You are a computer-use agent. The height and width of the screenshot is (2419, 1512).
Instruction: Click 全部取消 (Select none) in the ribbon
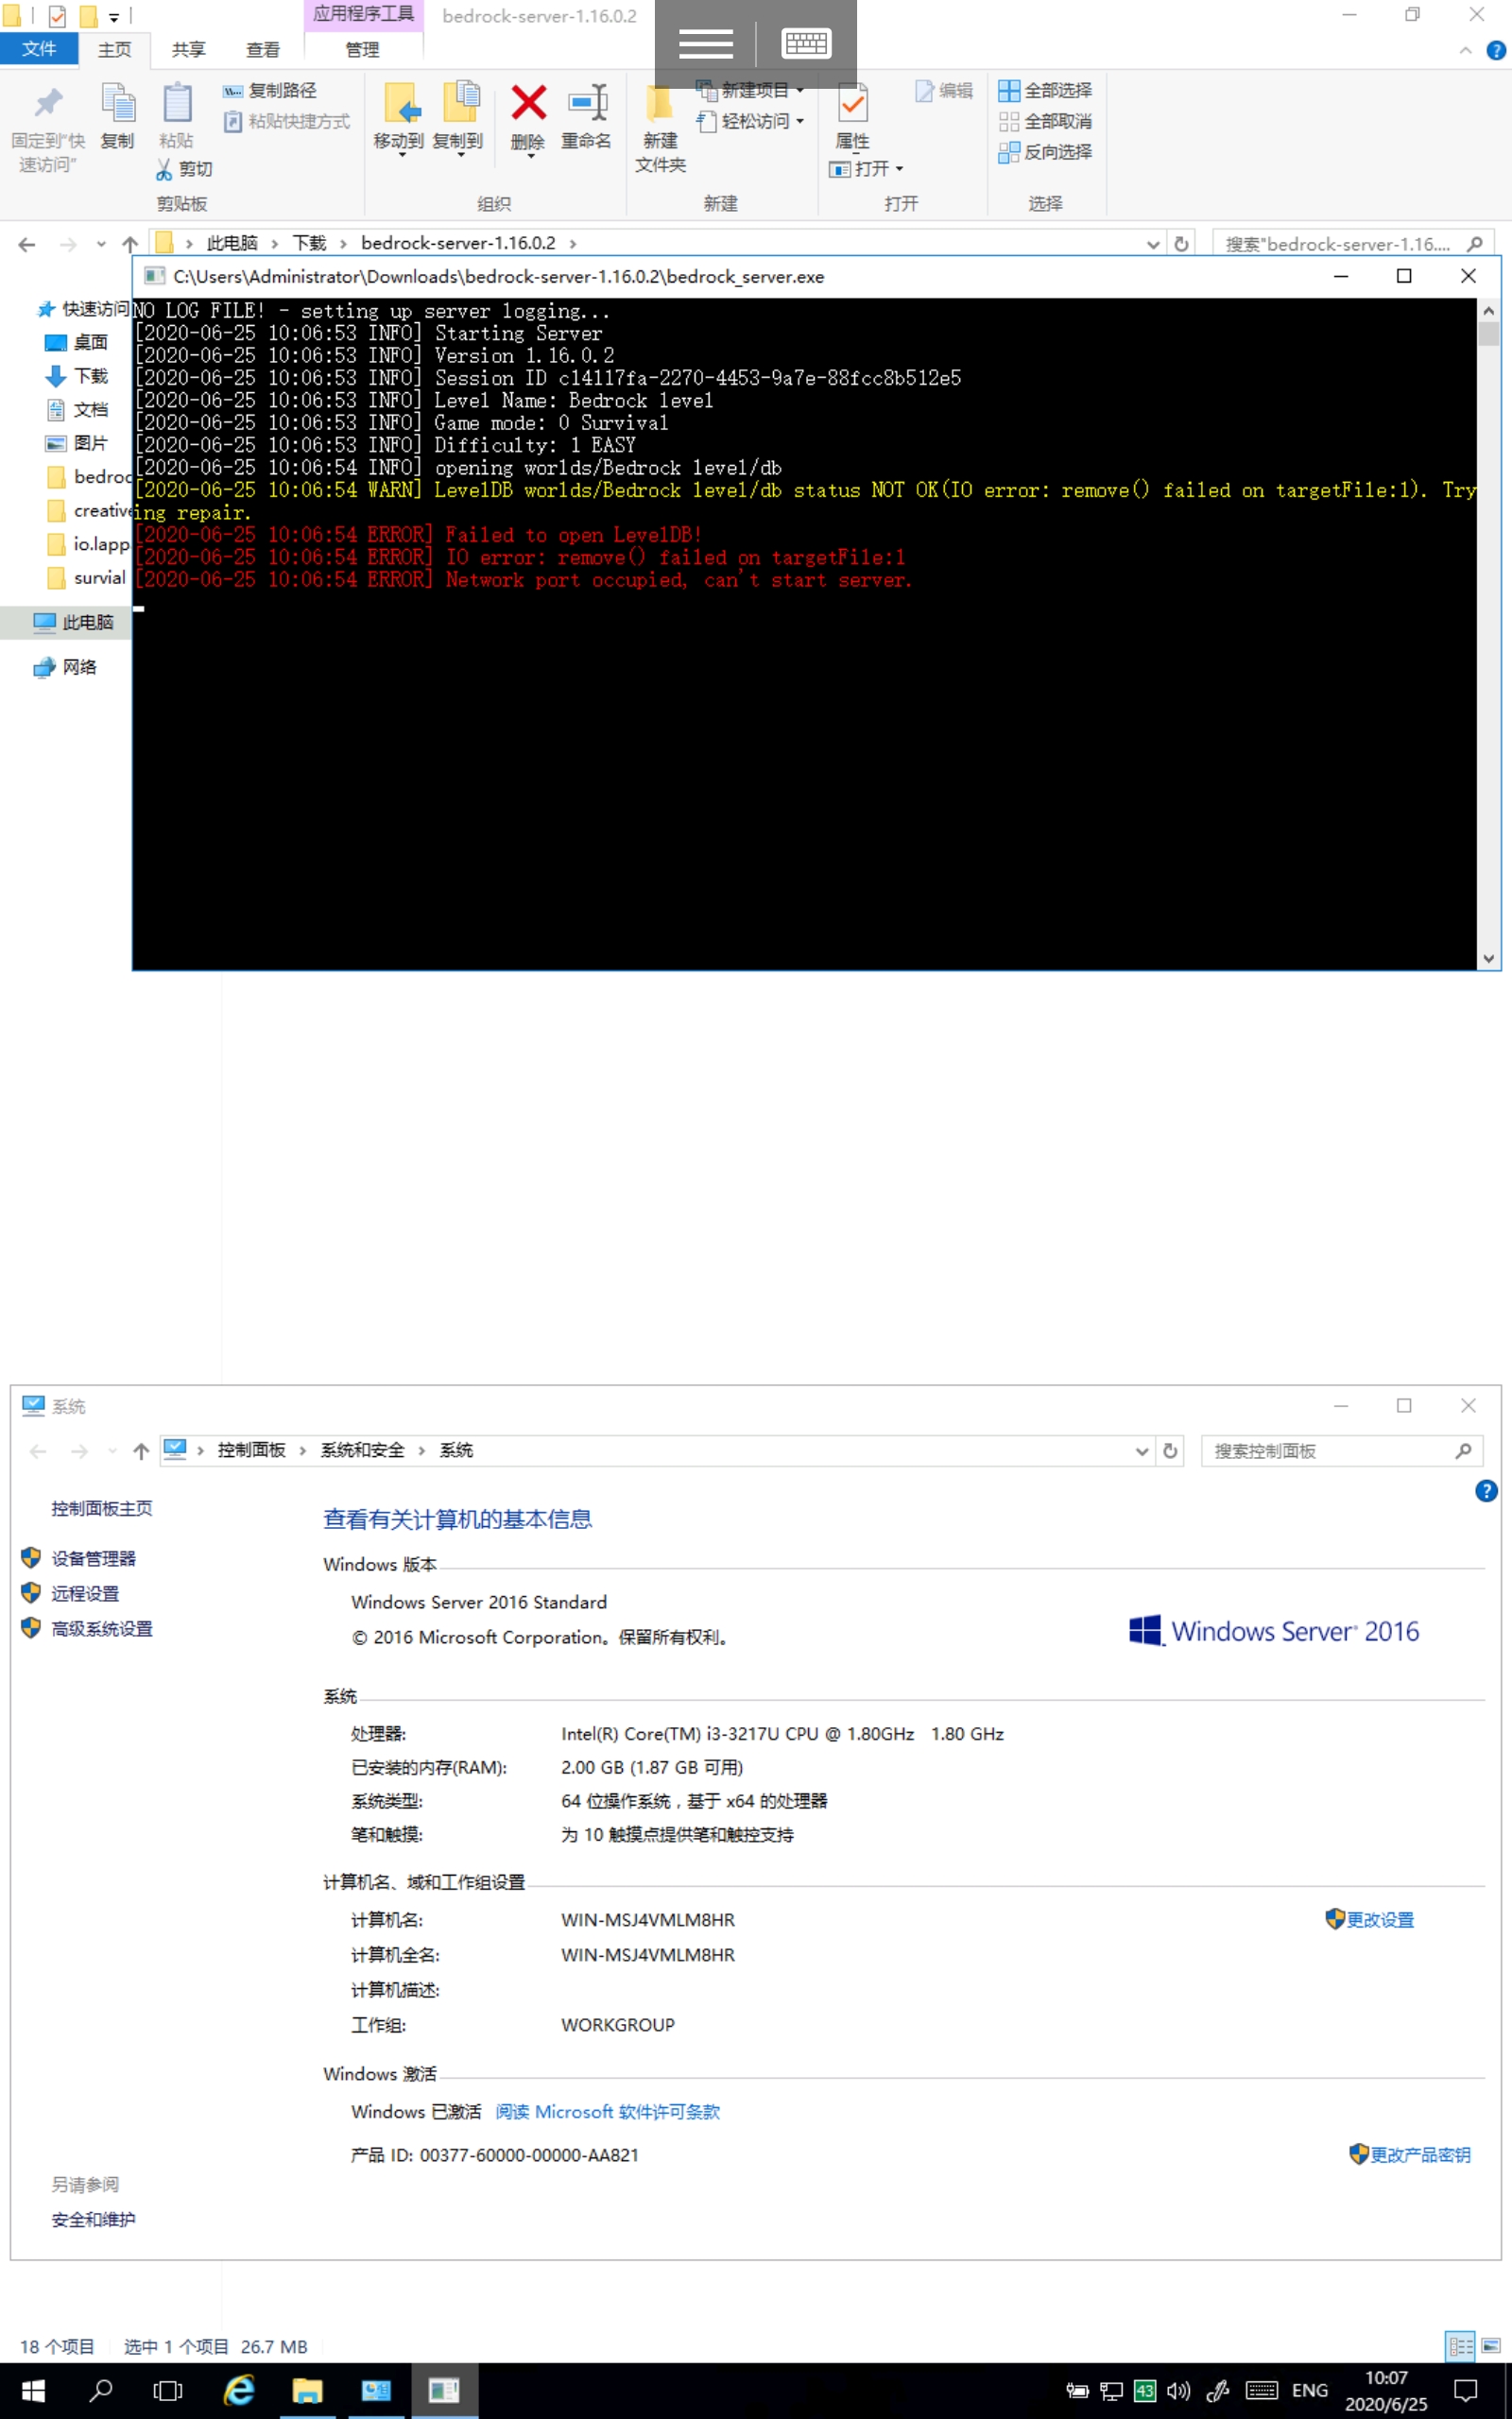coord(1045,122)
